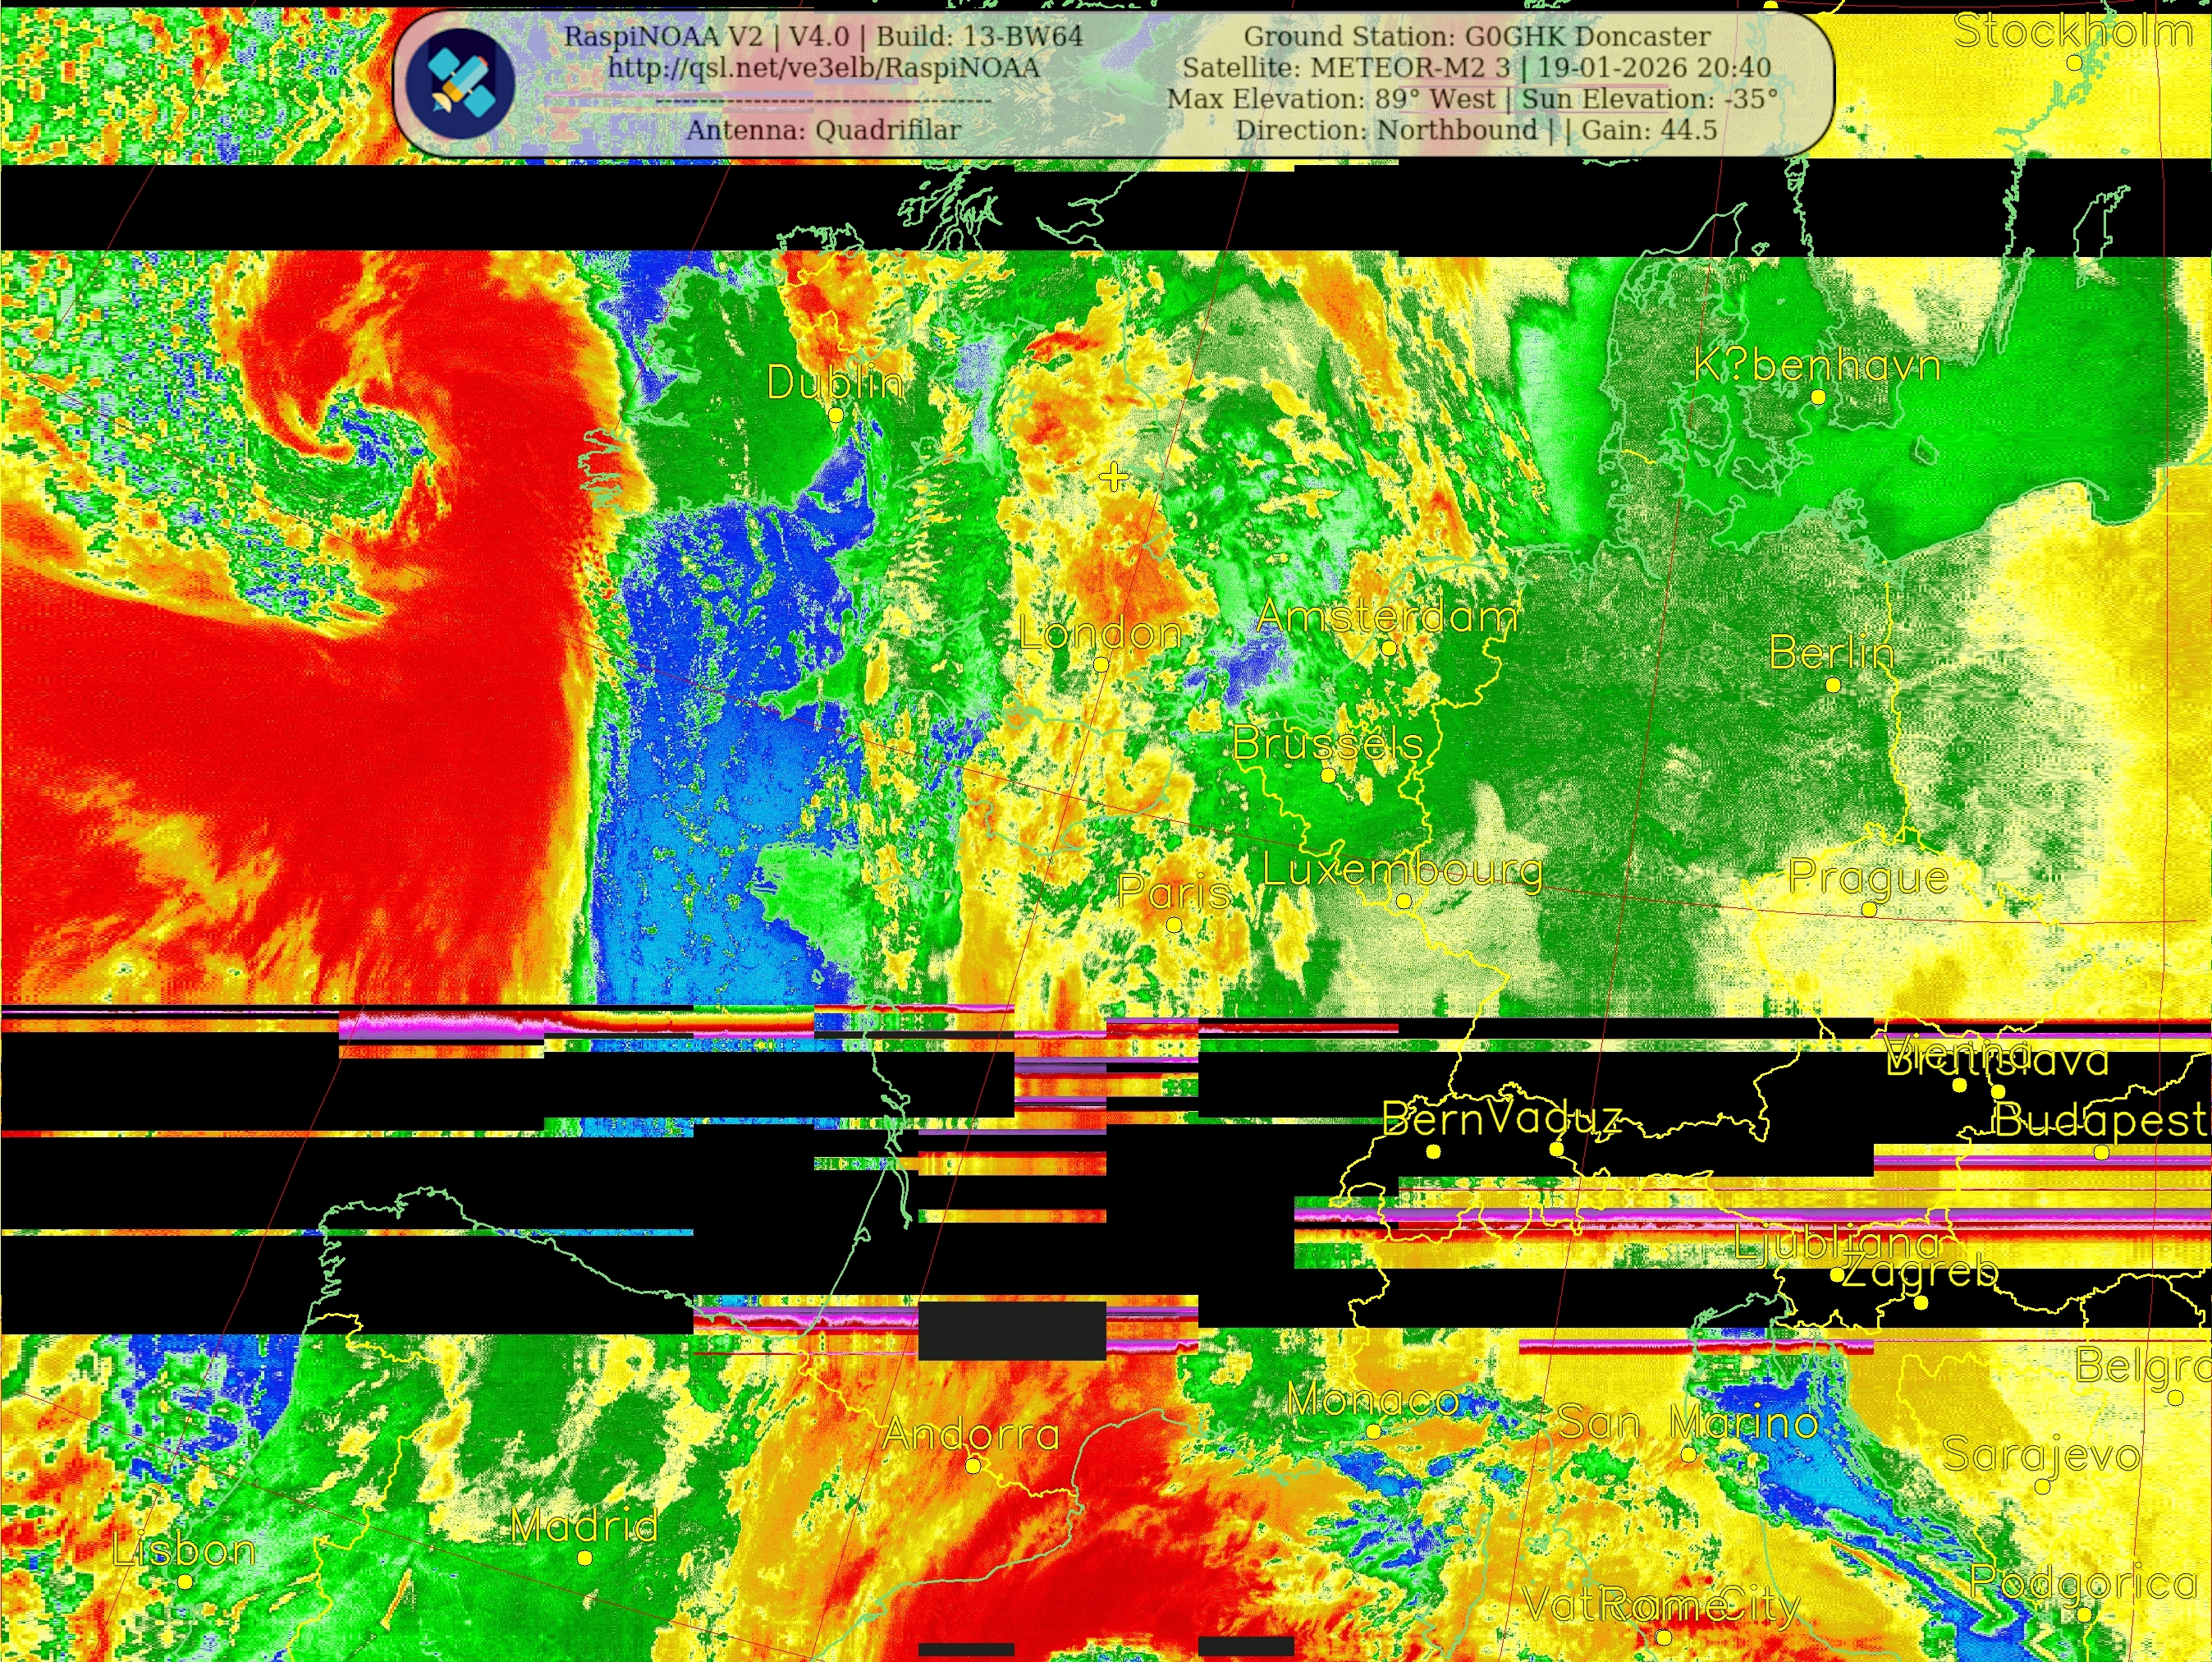Click the Stockholm city marker dot
This screenshot has height=1662, width=2212.
tap(2074, 63)
